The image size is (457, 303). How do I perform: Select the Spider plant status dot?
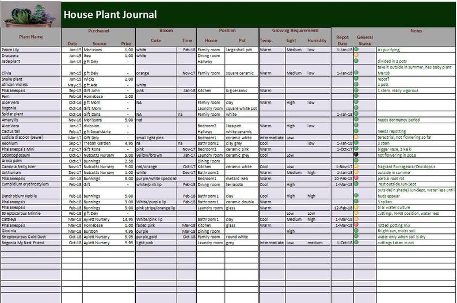356,113
